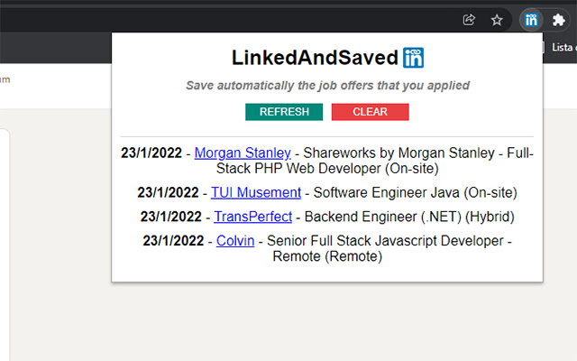Click 'Senior Full Stack Javascript Developer' job title
This screenshot has width=577, height=361.
[x=385, y=241]
